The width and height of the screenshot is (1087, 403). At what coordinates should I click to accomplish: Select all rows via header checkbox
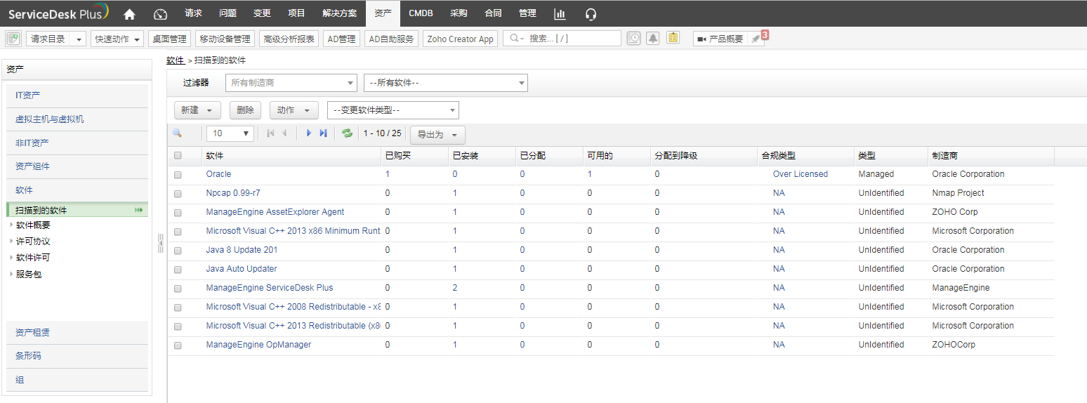(178, 156)
